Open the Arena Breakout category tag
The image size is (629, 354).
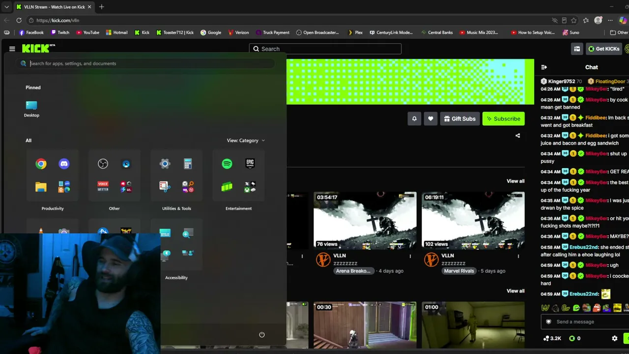click(353, 271)
